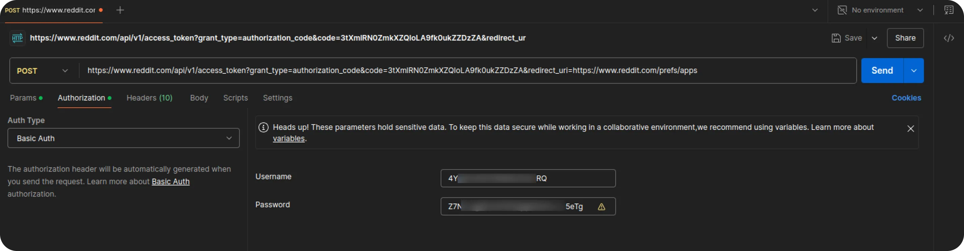Click the info icon in banner
The height and width of the screenshot is (251, 964).
tap(263, 128)
